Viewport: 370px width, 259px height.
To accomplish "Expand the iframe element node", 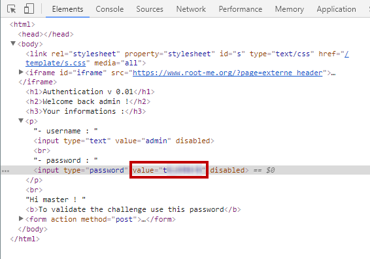I will [21, 72].
